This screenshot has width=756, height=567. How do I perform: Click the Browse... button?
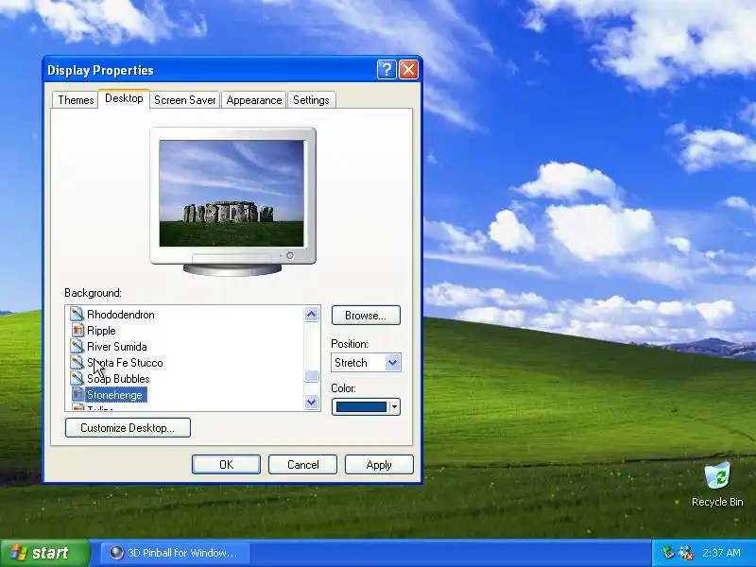pos(366,316)
